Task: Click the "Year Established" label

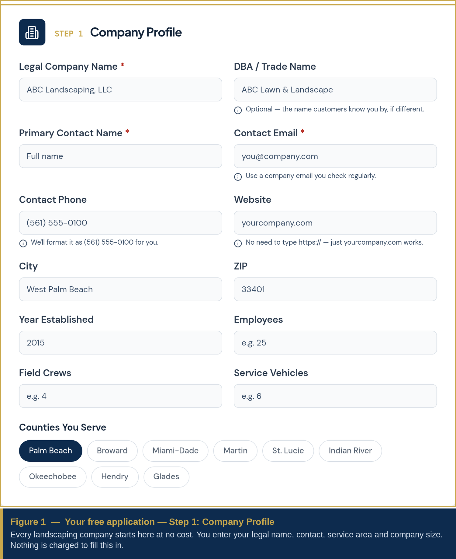Action: click(56, 320)
